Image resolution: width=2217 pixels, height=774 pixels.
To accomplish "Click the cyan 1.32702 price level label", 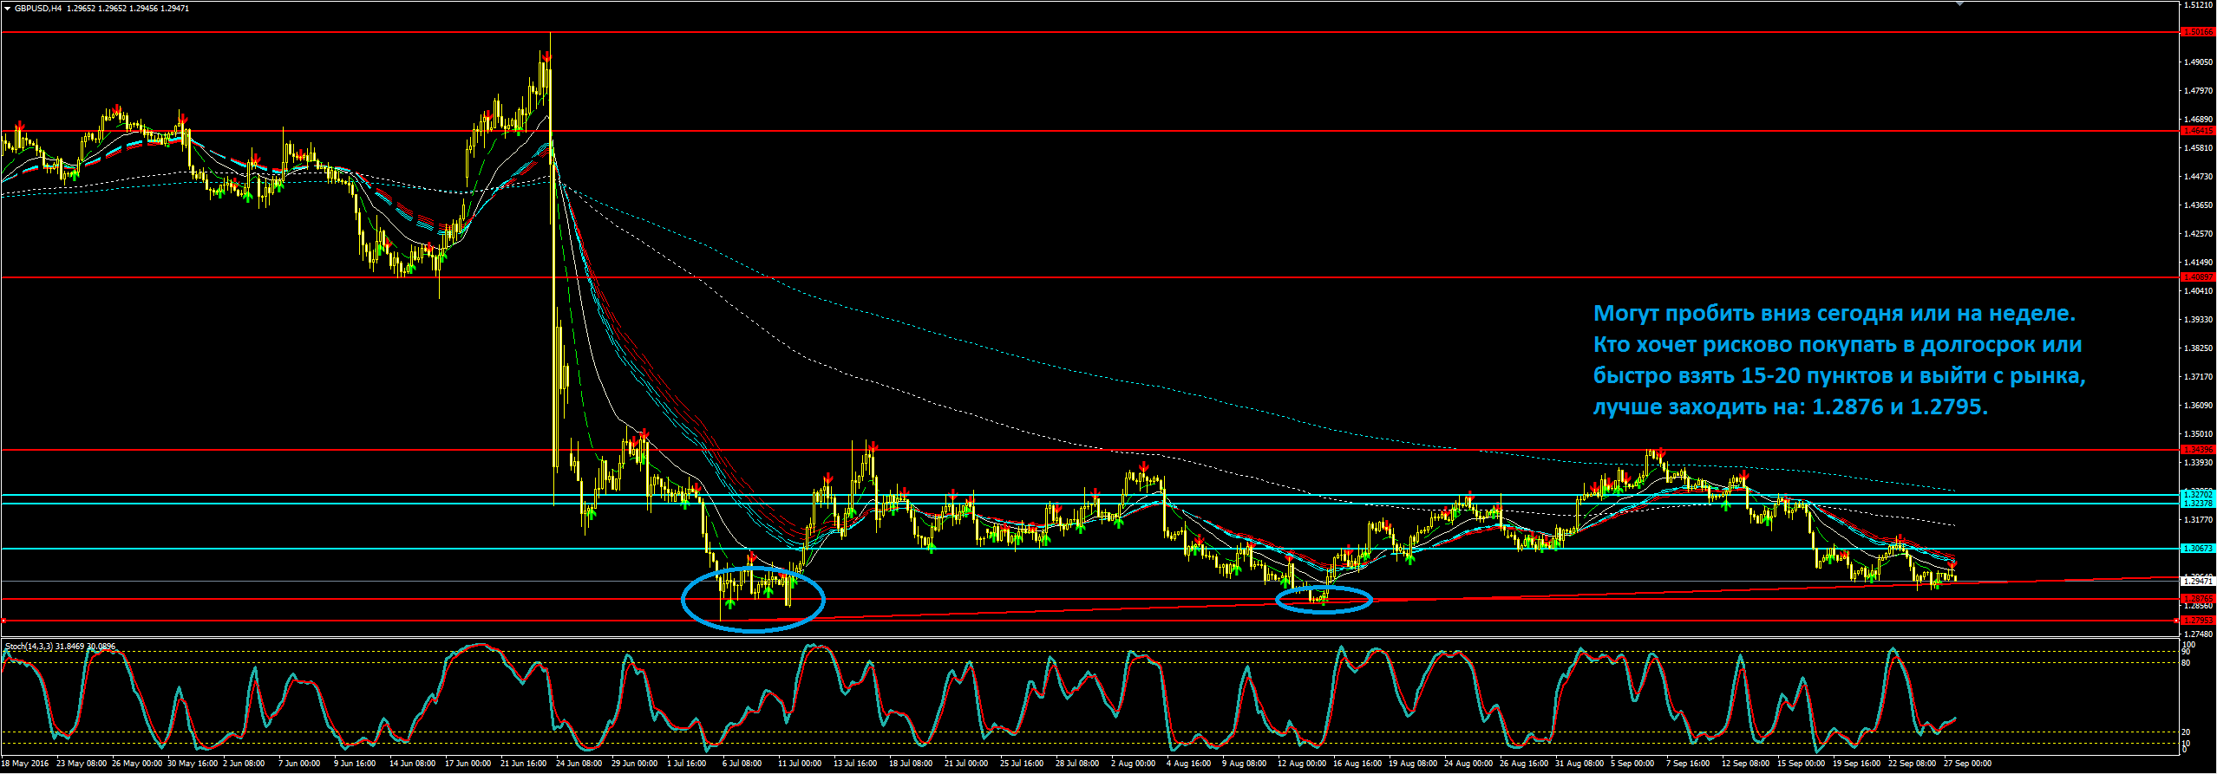I will click(2198, 495).
